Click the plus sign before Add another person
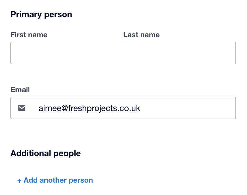Image resolution: width=247 pixels, height=195 pixels. click(x=19, y=180)
